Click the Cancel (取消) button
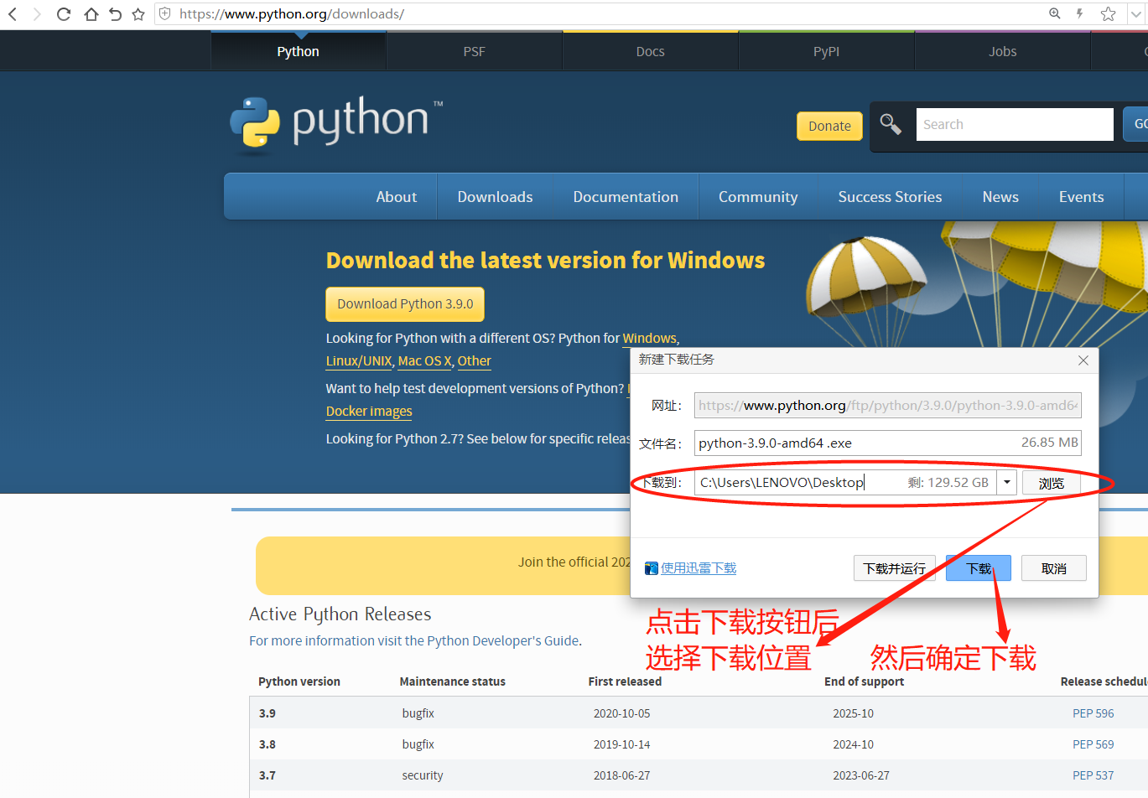1148x798 pixels. click(x=1054, y=568)
